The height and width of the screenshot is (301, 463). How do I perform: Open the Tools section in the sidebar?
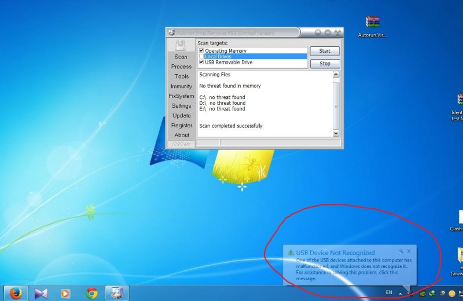point(181,76)
